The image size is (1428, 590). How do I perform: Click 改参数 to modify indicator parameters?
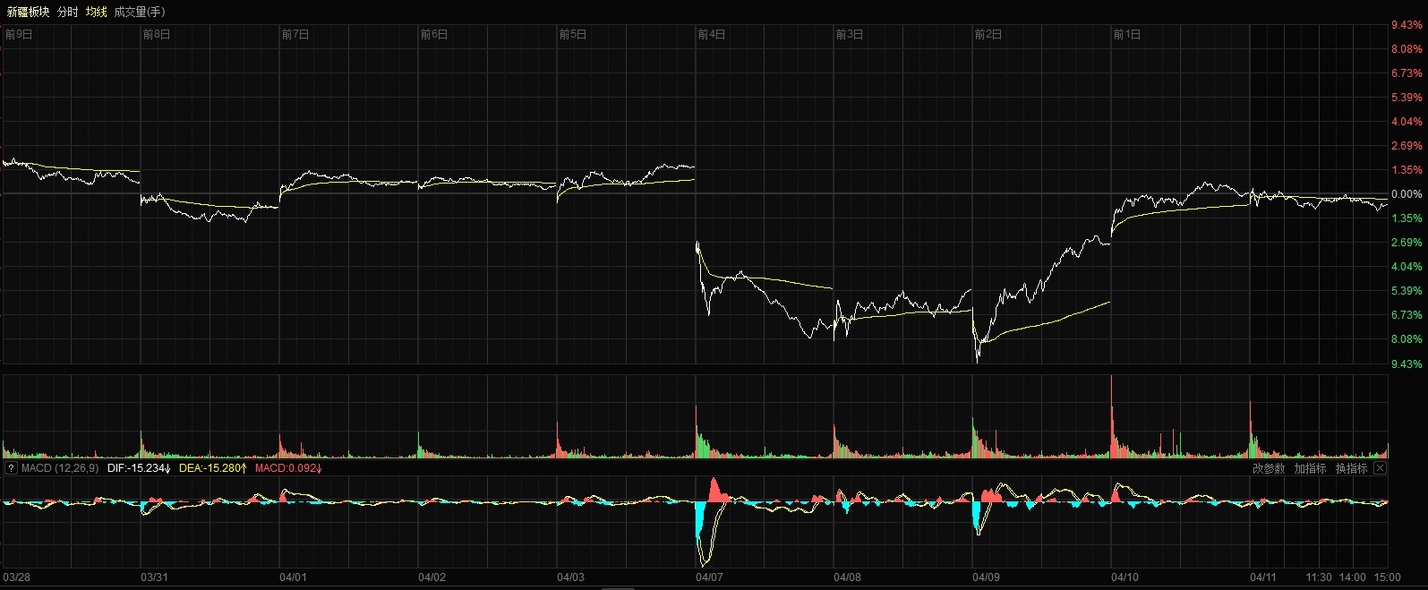pyautogui.click(x=1268, y=468)
